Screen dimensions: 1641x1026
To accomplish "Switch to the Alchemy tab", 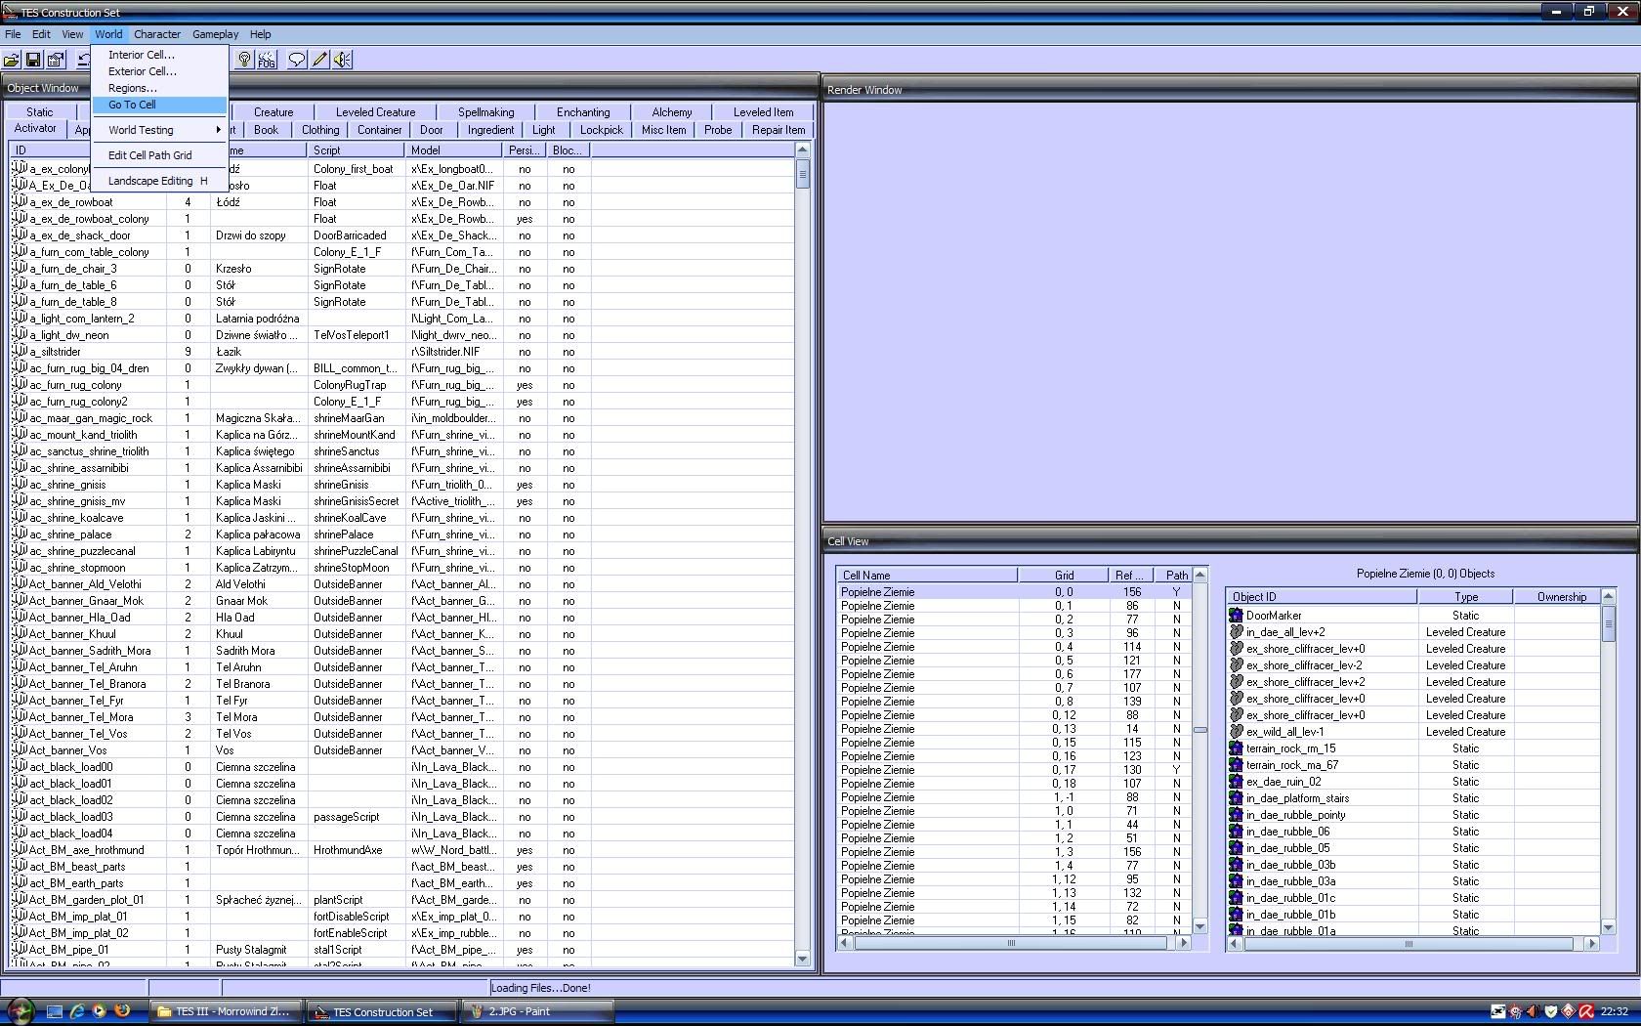I will 672,112.
